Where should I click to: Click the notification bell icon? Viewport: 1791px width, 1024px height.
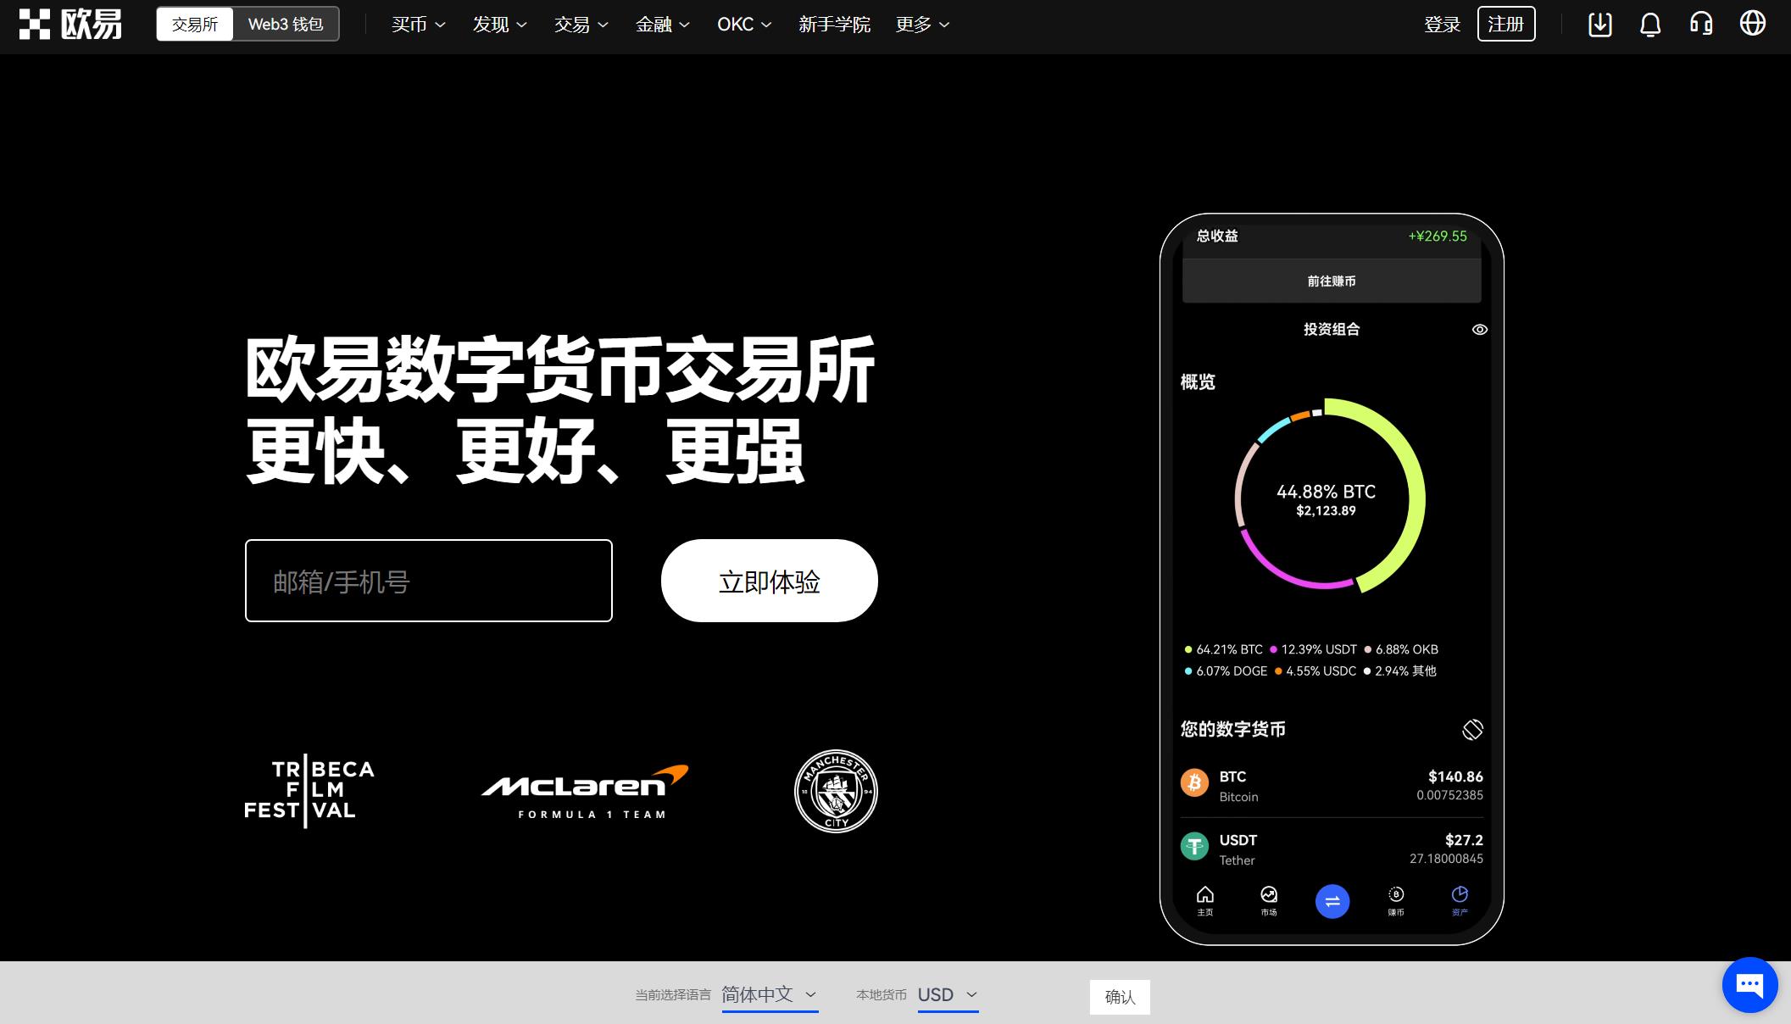click(1649, 25)
